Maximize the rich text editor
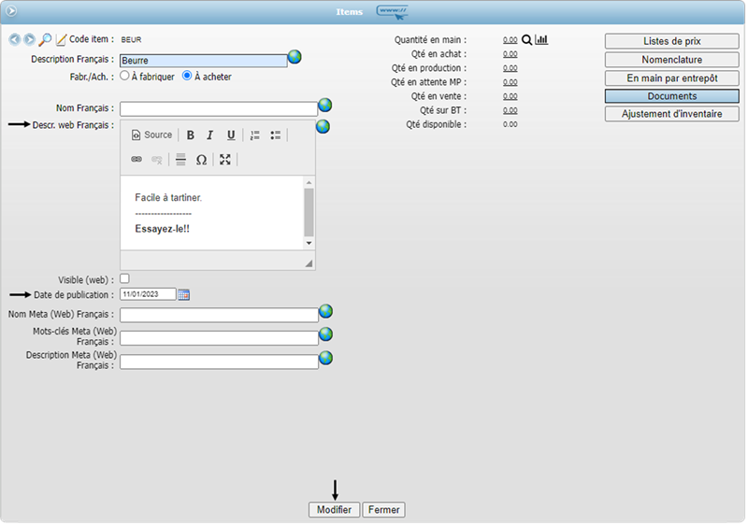The image size is (748, 525). 225,160
